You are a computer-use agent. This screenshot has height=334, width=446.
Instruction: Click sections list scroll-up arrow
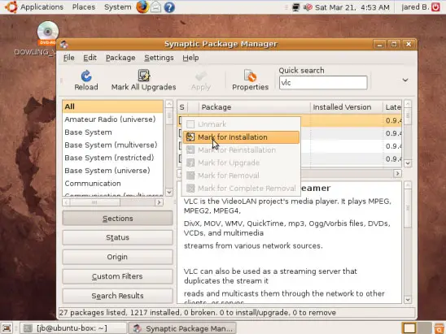[x=169, y=104]
